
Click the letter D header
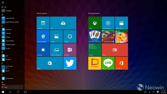[x=2, y=52]
